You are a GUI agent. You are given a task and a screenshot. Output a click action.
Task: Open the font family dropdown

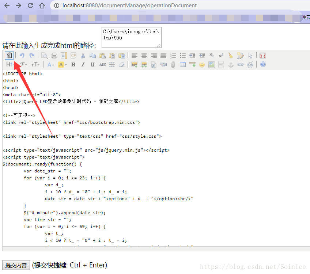[23, 65]
